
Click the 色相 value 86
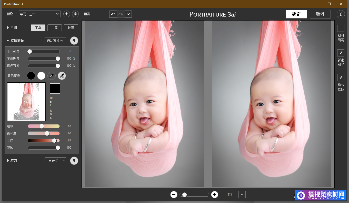click(x=69, y=126)
